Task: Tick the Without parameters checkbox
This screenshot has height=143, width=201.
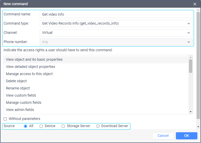Action: point(5,119)
